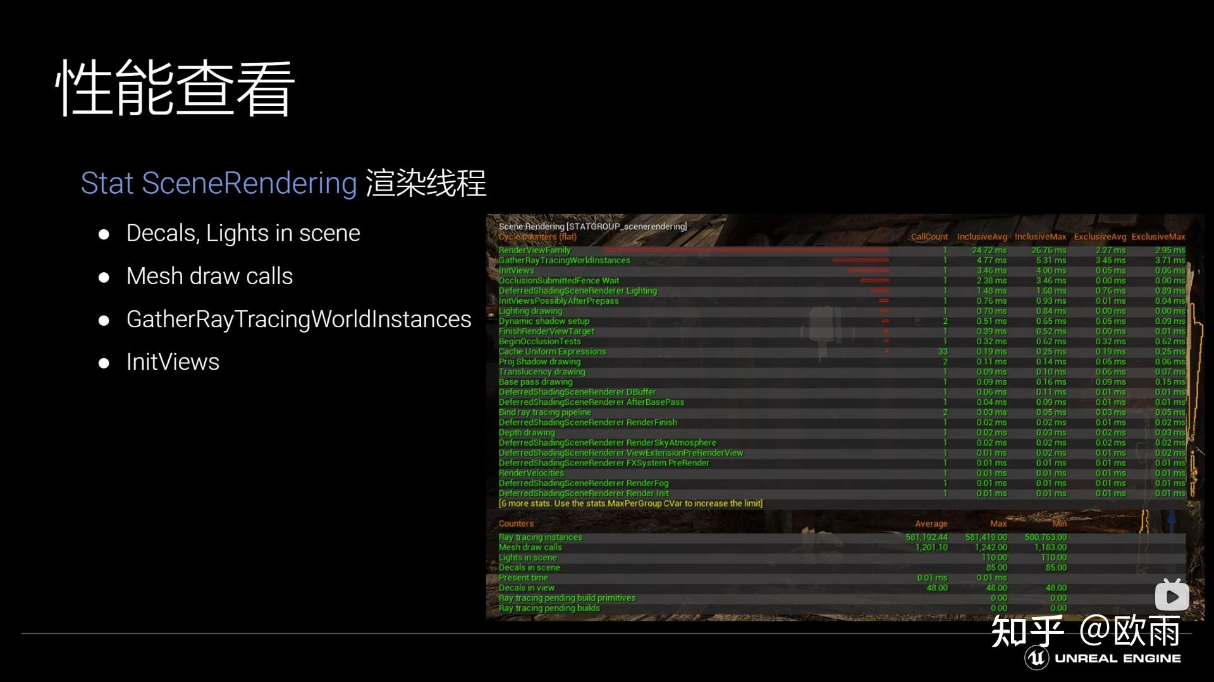This screenshot has height=682, width=1214.
Task: Click the InclusiveAvg column header
Action: point(981,237)
